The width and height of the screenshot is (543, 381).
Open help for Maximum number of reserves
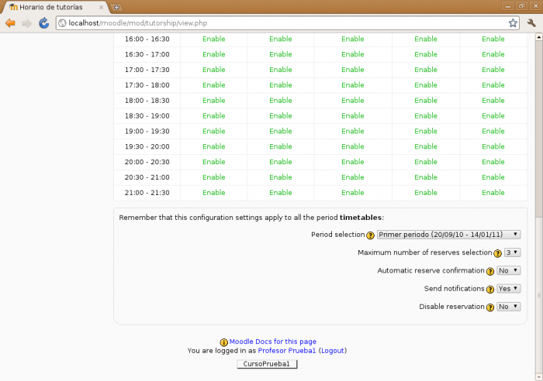pos(498,253)
